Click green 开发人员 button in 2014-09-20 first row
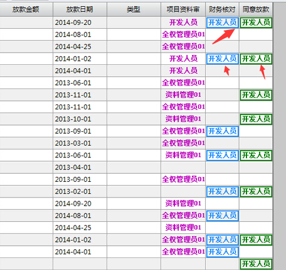This screenshot has width=286, height=270. pyautogui.click(x=256, y=22)
